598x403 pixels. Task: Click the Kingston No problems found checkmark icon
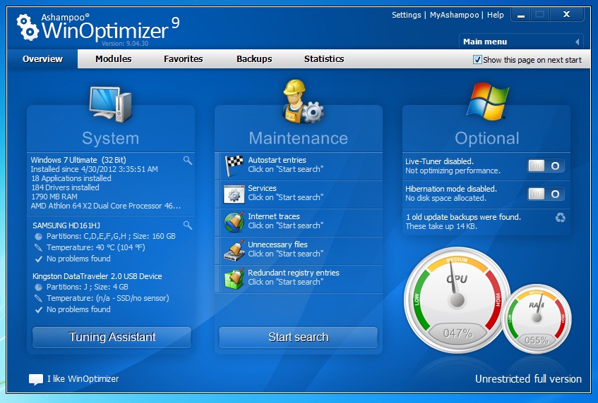39,310
